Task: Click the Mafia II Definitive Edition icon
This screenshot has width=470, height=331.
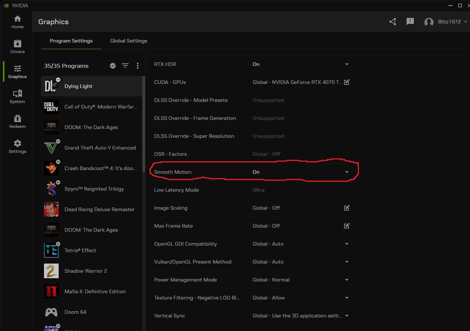Action: 51,291
